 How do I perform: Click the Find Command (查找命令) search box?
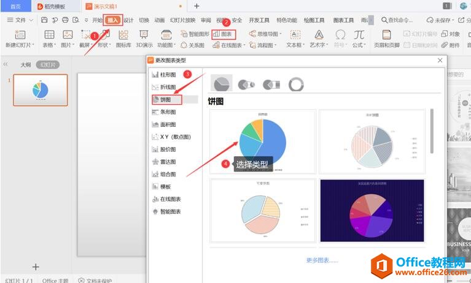(397, 20)
